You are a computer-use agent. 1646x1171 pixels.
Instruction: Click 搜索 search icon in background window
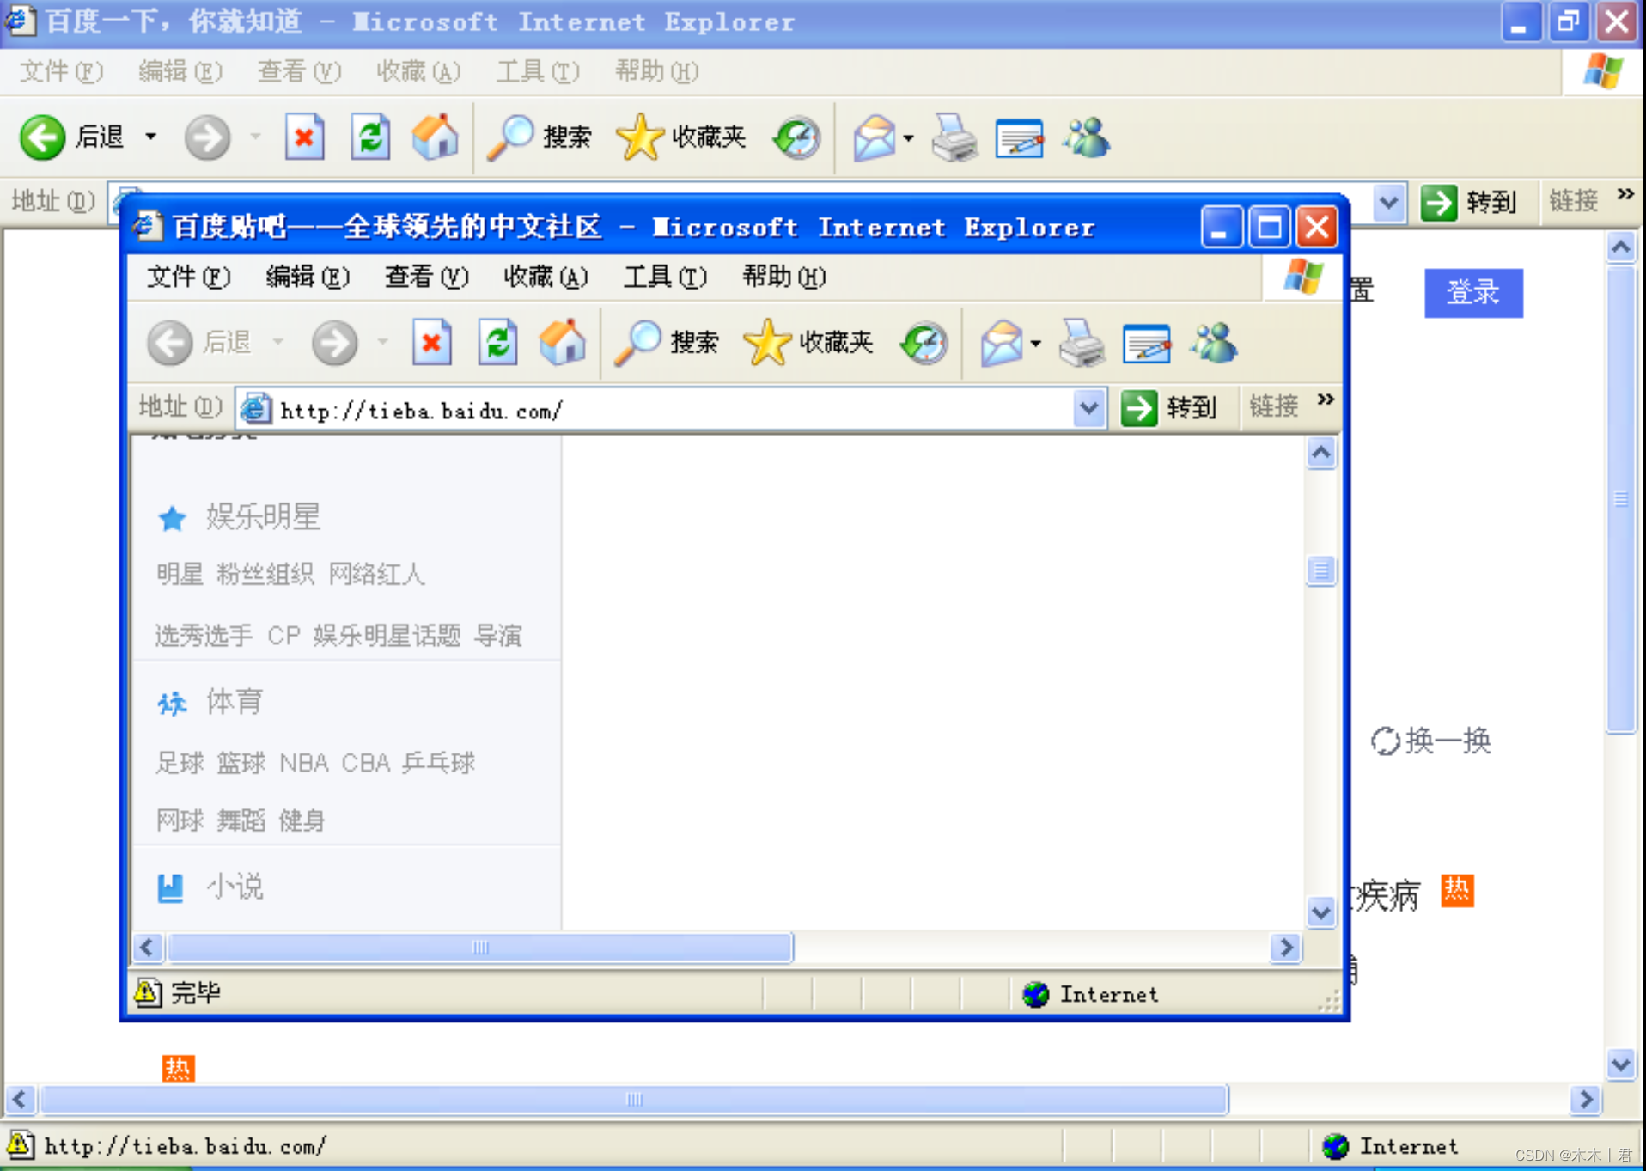(x=510, y=137)
